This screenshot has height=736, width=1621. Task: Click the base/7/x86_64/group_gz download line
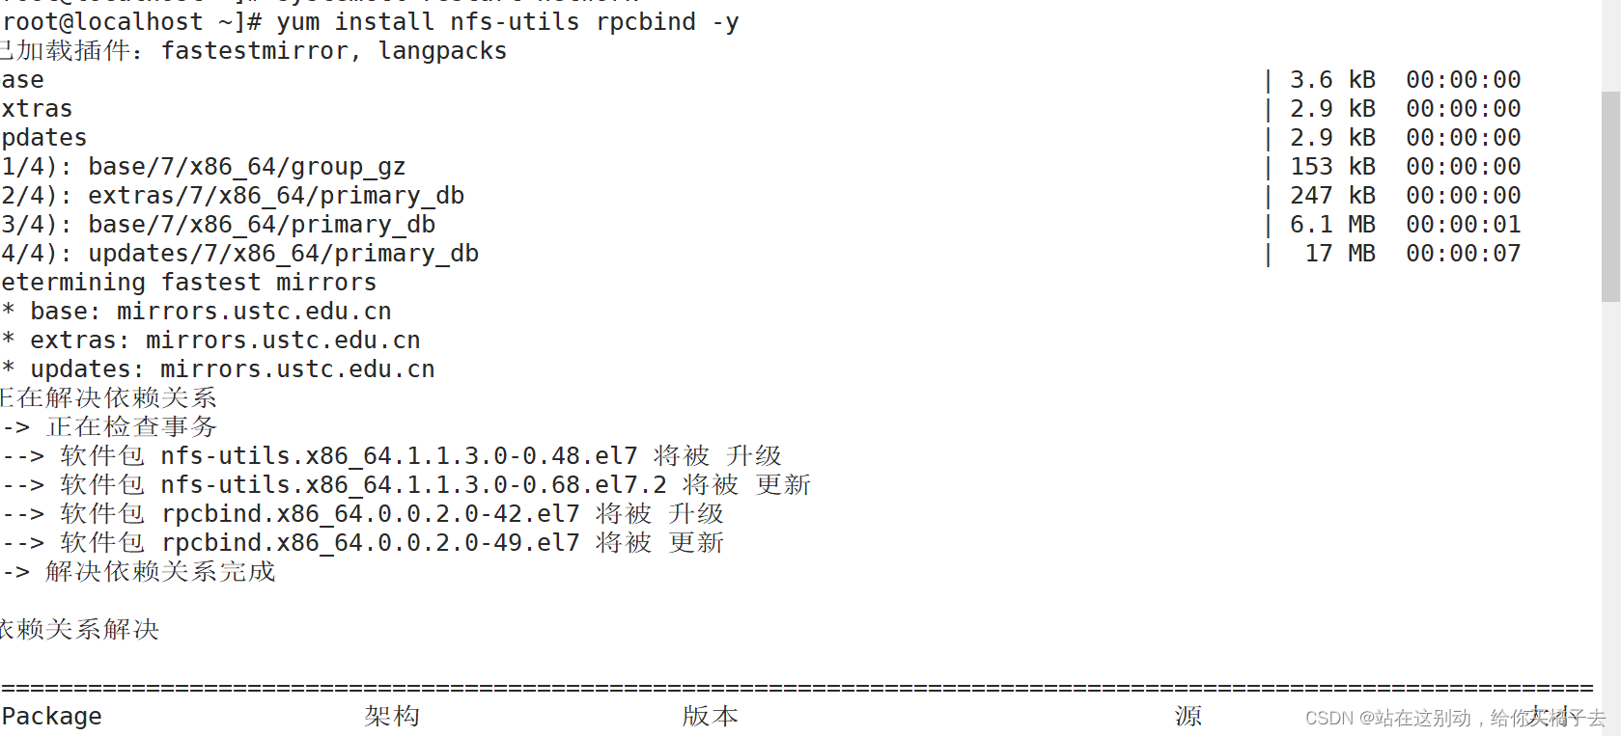click(246, 167)
